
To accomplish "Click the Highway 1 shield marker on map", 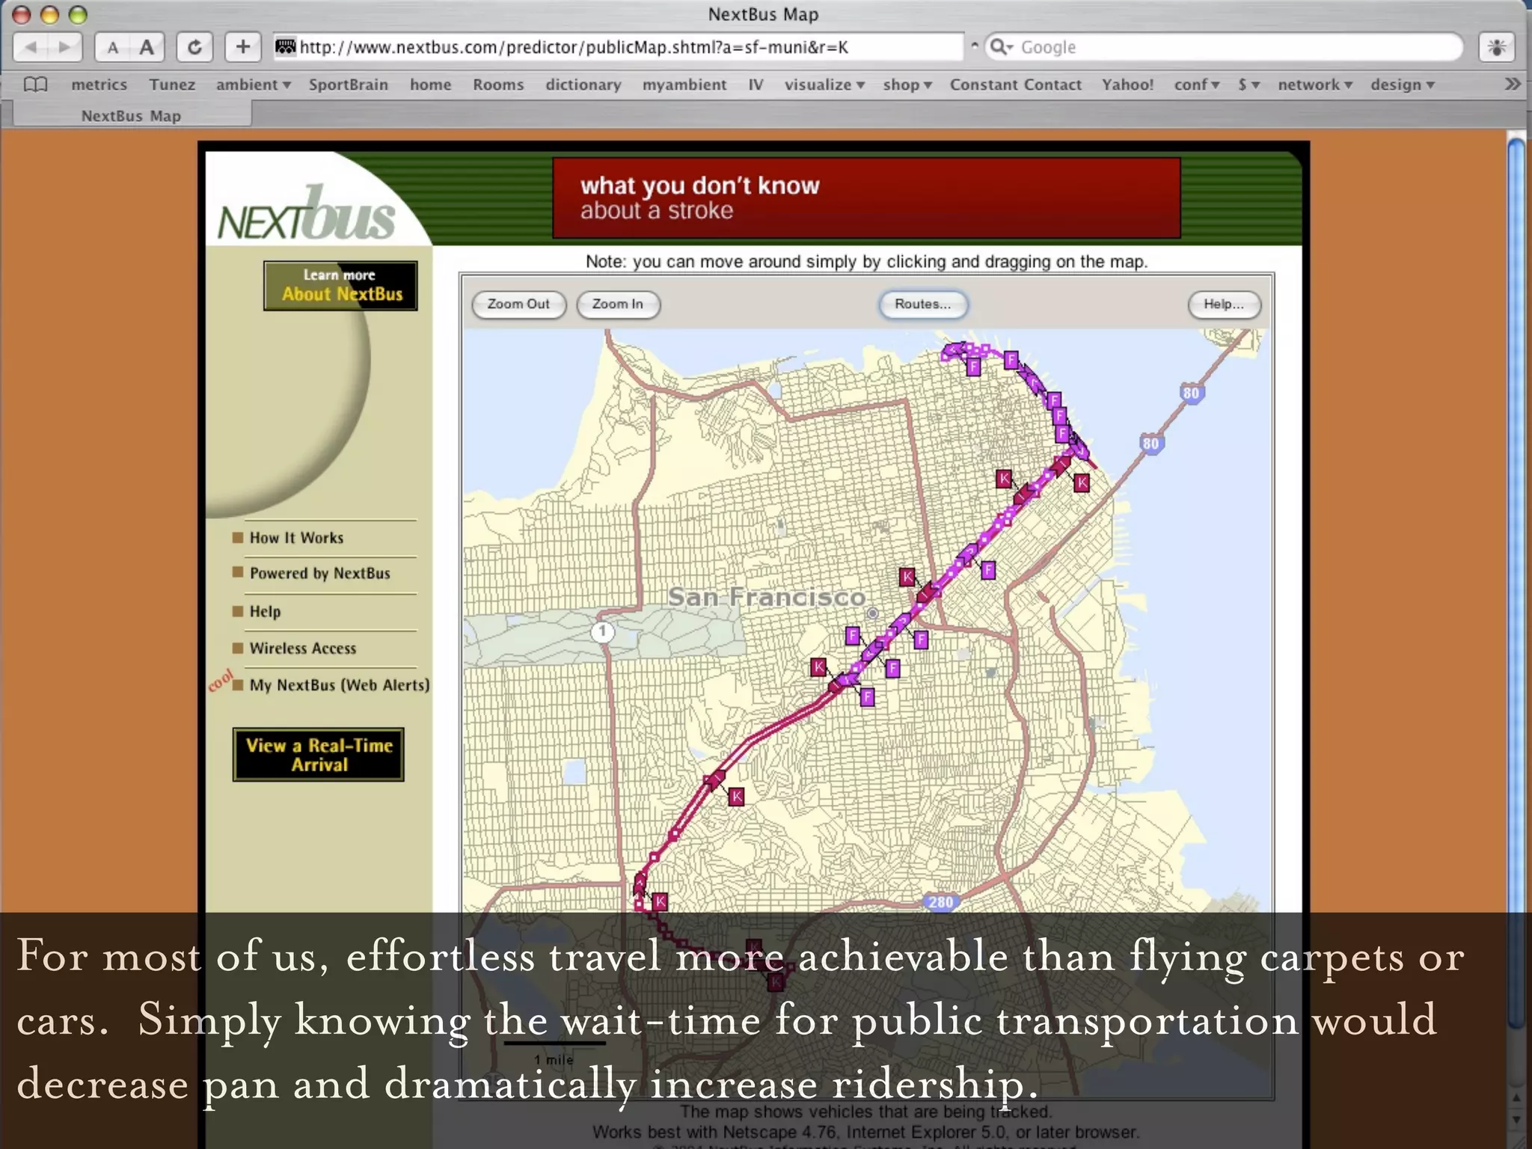I will click(x=602, y=632).
